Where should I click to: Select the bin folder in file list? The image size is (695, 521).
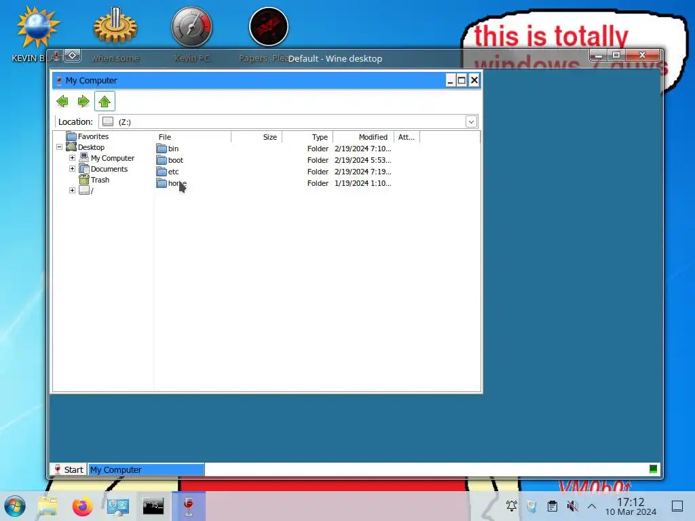(x=173, y=149)
